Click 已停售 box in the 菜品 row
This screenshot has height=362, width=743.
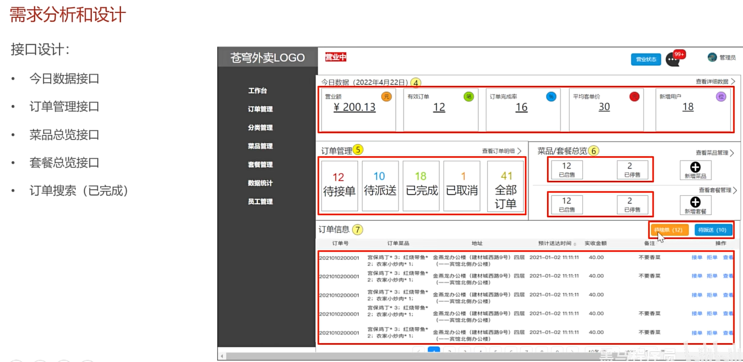pos(632,170)
